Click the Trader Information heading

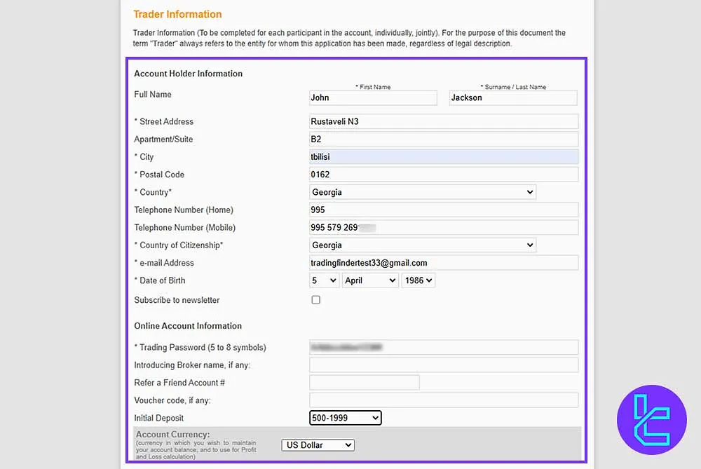coord(177,14)
